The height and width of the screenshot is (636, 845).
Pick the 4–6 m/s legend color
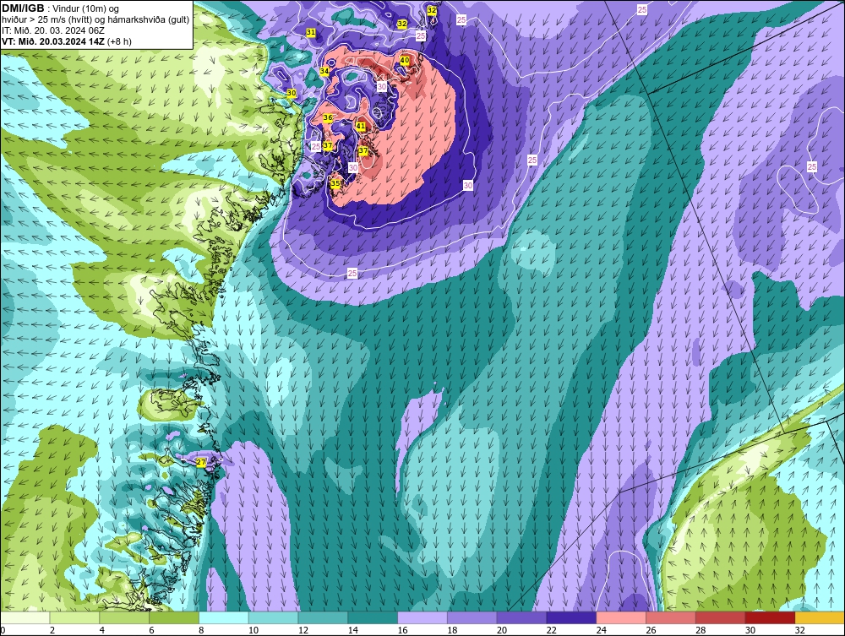124,617
